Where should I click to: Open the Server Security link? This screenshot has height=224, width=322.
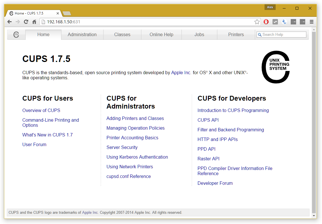[122, 147]
